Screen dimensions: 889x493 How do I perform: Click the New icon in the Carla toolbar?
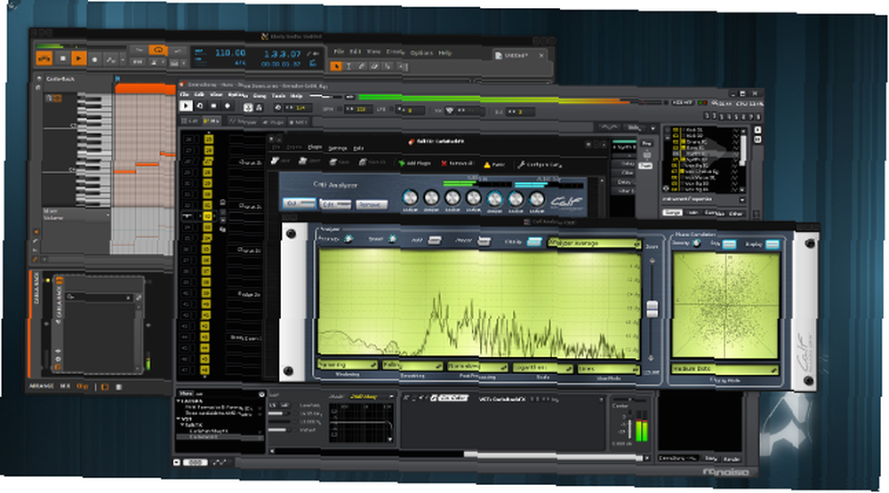coord(280,161)
